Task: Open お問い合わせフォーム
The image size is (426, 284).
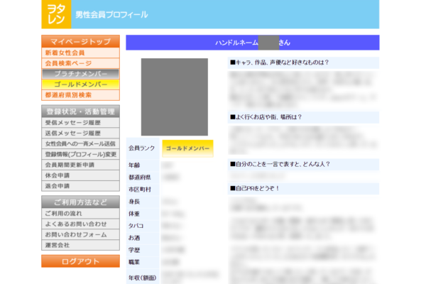Action: [x=80, y=234]
